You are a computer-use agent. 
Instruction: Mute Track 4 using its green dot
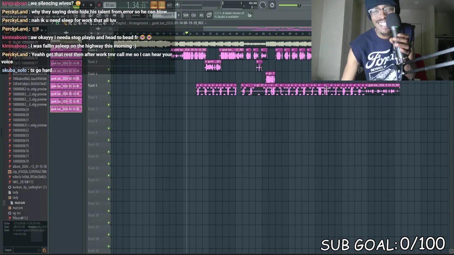coord(109,81)
